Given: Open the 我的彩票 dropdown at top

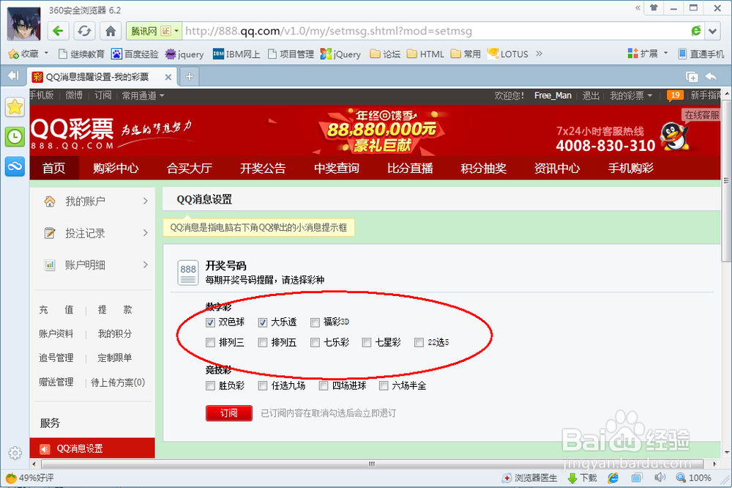Looking at the screenshot, I should (631, 96).
